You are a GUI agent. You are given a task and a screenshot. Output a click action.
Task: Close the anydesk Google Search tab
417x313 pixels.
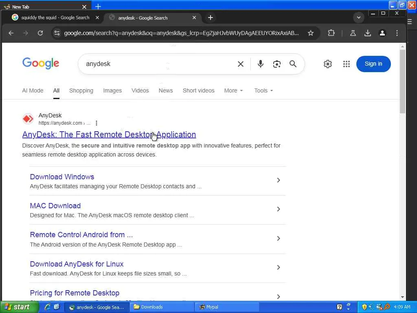194,18
